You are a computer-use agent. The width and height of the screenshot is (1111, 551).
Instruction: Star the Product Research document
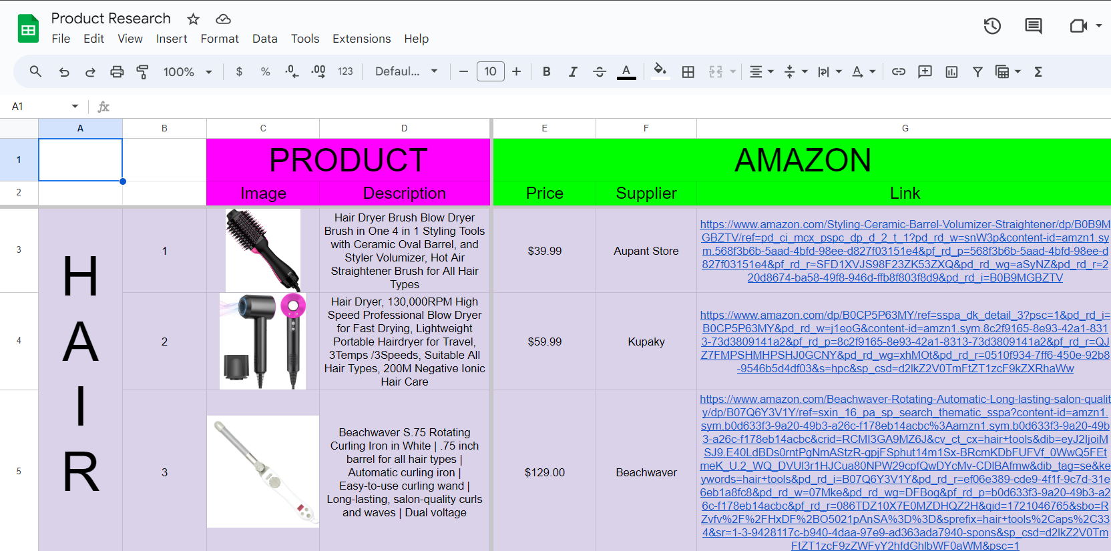193,19
